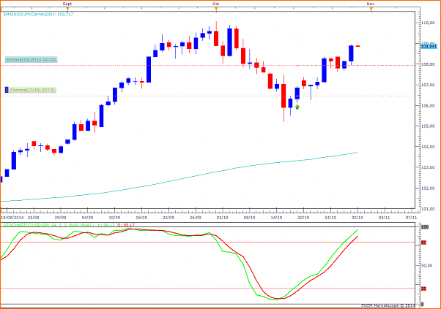Screen dimensions: 441x309
Task: Click the 103,00 price axis label
Action: pos(428,167)
